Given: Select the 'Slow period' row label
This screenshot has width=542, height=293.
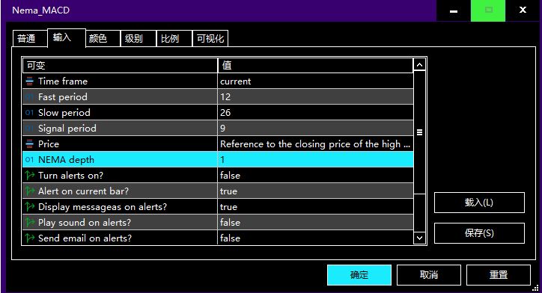Looking at the screenshot, I should (x=64, y=113).
